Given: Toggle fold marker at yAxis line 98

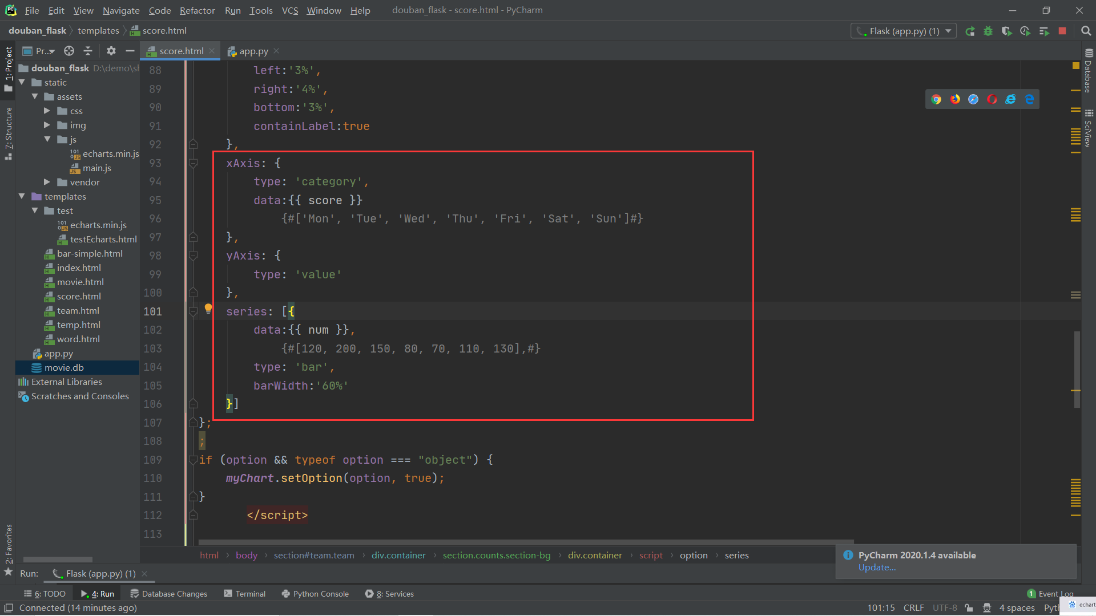Looking at the screenshot, I should 194,256.
